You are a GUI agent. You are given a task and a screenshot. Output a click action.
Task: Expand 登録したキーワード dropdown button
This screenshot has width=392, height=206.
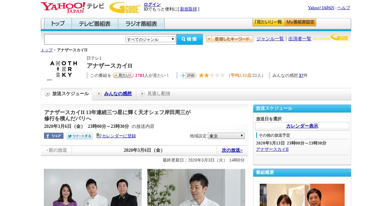pos(230,39)
